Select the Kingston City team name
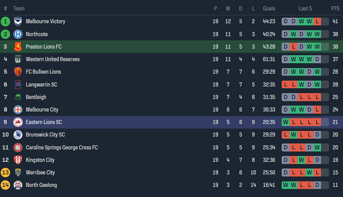Viewport: 343px width, 197px height. pyautogui.click(x=40, y=160)
